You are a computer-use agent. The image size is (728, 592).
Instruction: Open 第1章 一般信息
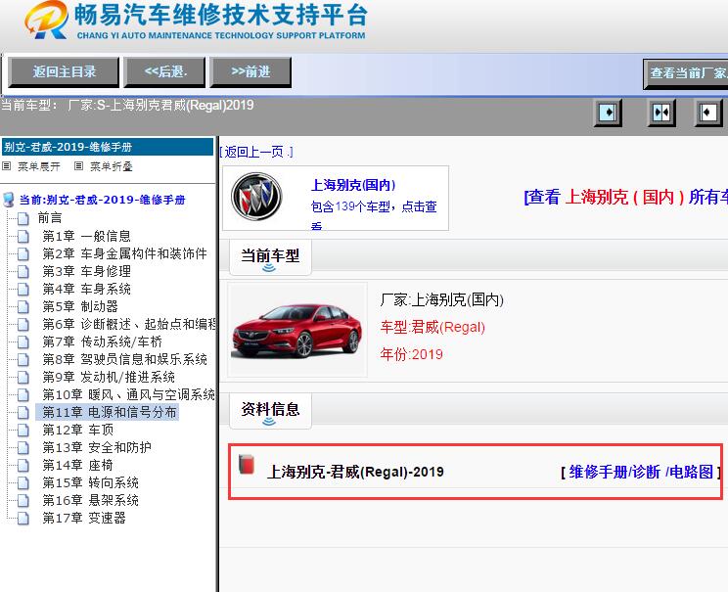pyautogui.click(x=86, y=237)
